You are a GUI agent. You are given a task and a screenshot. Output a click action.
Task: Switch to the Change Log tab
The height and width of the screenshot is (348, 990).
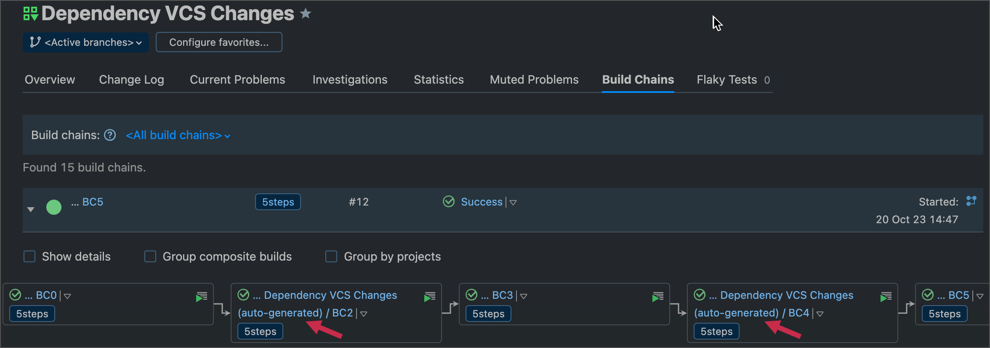[131, 79]
